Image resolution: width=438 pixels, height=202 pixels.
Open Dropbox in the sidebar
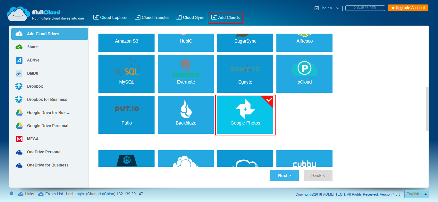(x=50, y=86)
